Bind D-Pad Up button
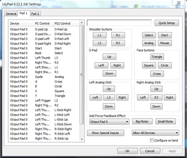 pos(109,57)
